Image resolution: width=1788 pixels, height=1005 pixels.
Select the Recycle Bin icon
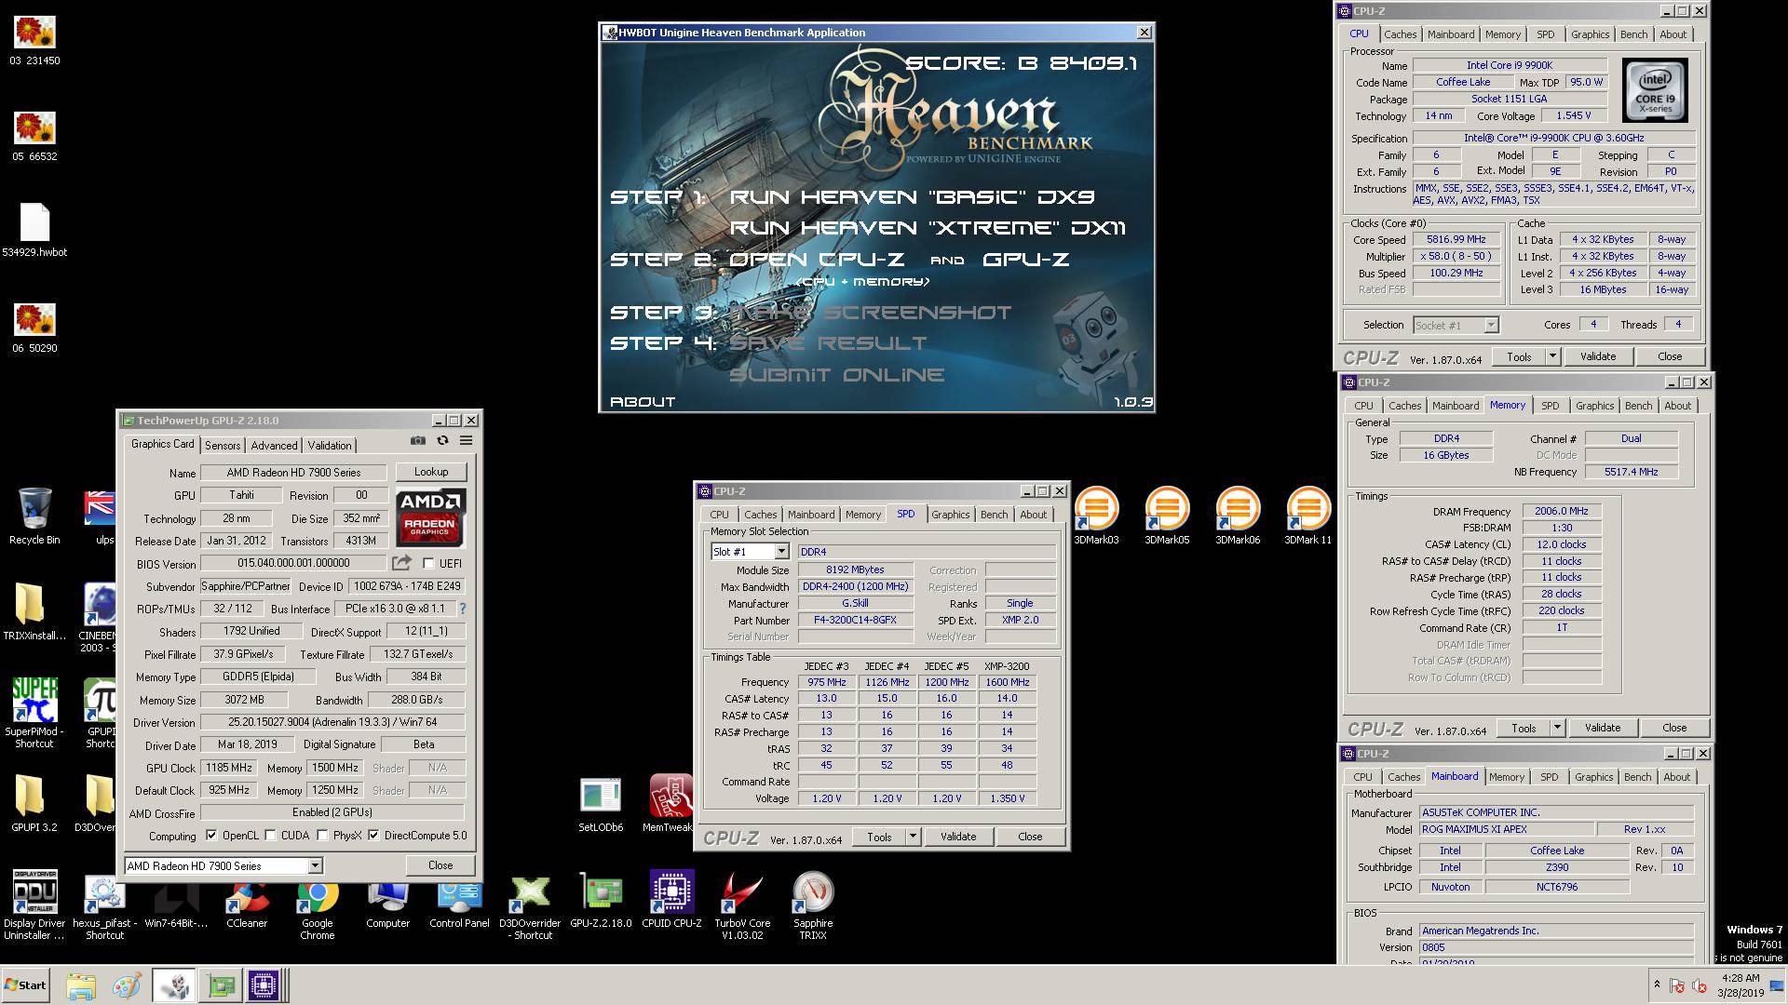34,516
